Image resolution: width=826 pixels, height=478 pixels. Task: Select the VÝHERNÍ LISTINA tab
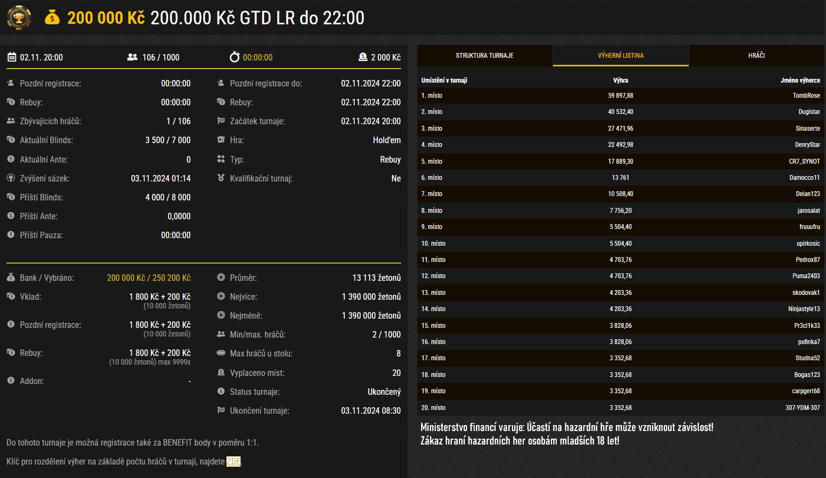(x=620, y=55)
